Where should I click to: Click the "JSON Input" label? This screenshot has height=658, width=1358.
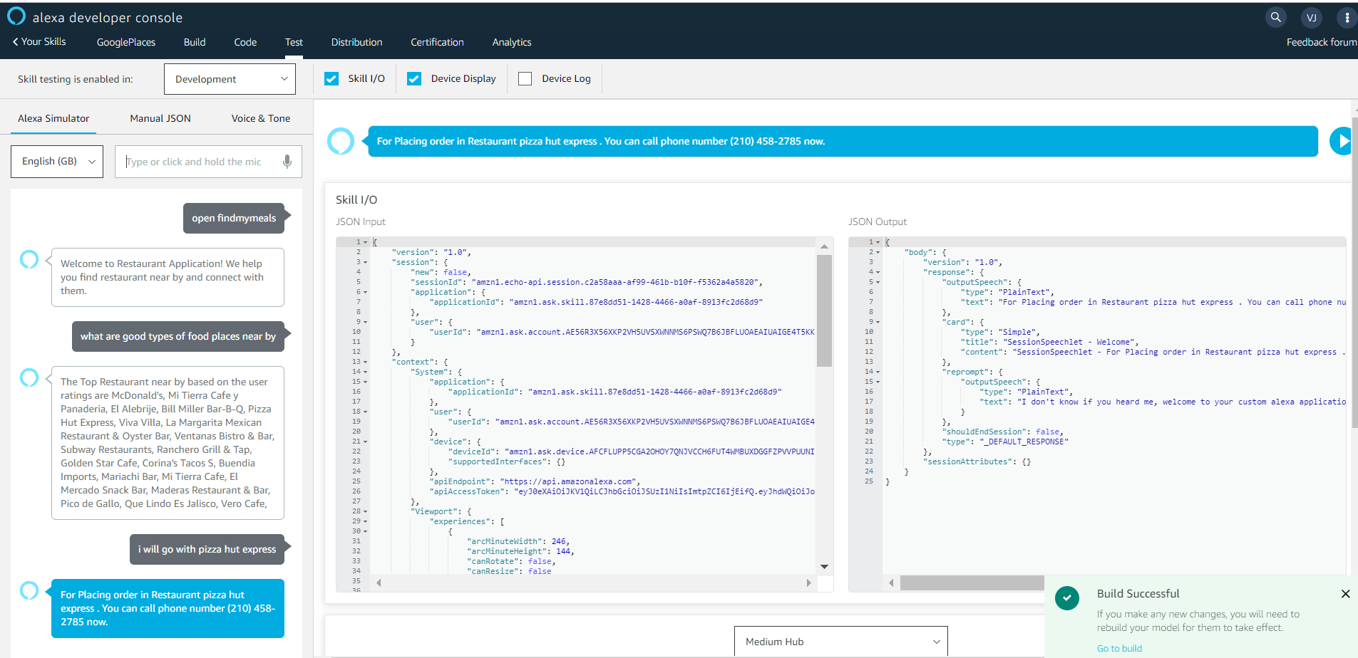coord(361,221)
